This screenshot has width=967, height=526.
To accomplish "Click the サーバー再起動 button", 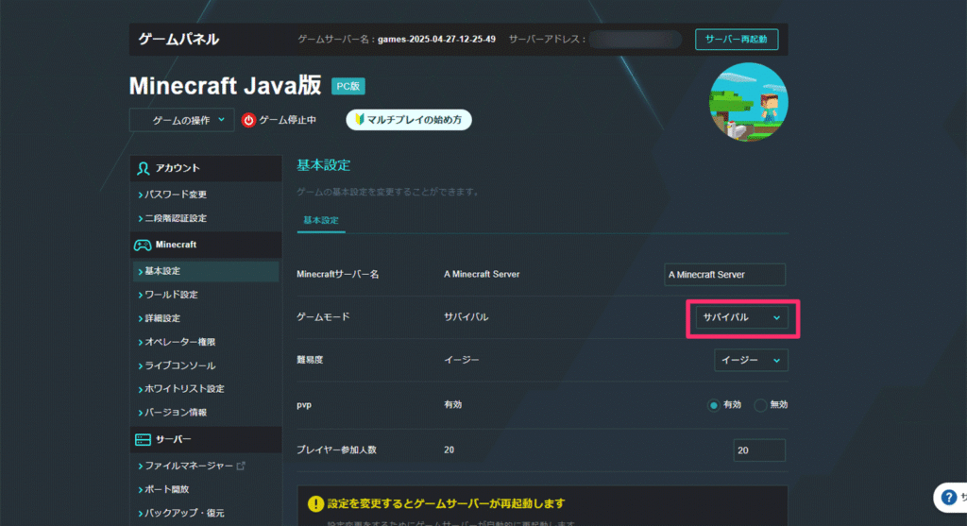I will 737,40.
